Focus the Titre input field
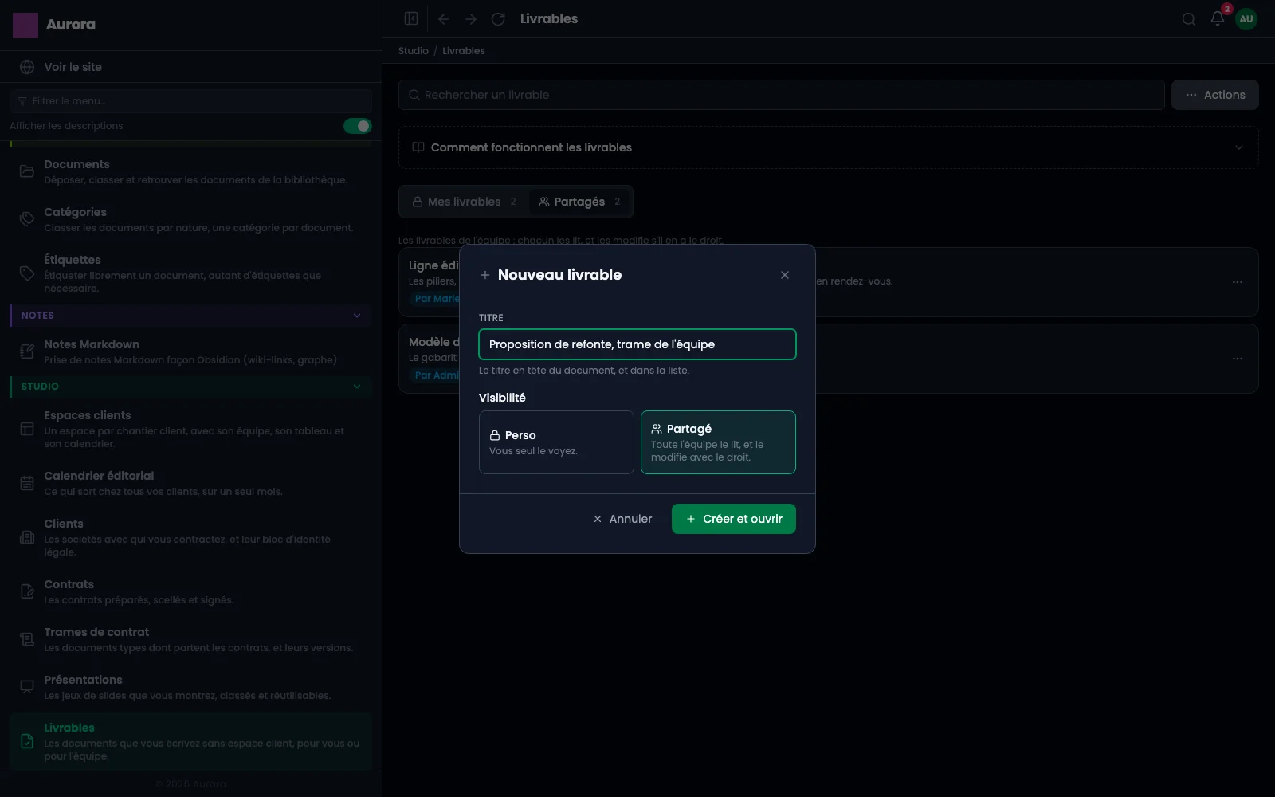 [x=637, y=344]
